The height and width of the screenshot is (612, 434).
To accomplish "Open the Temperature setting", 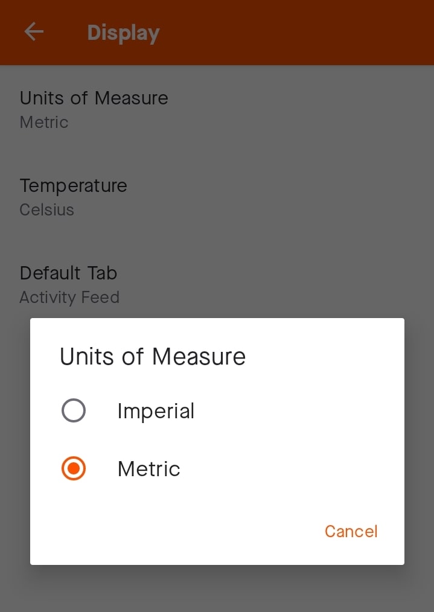I will point(73,186).
